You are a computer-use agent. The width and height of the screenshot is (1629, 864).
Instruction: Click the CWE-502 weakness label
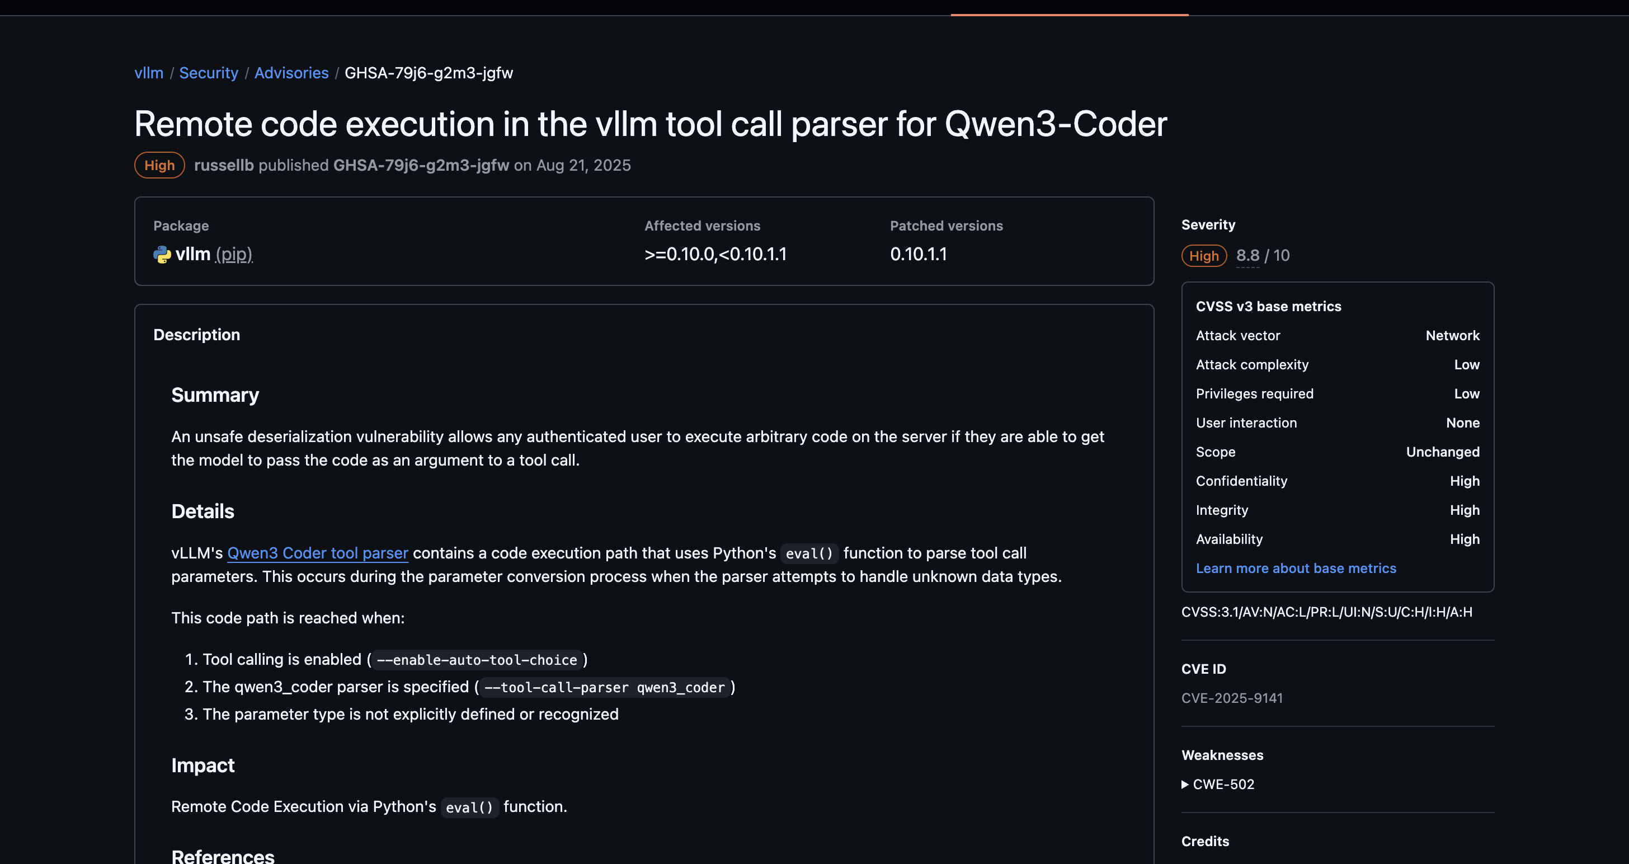[x=1223, y=785]
